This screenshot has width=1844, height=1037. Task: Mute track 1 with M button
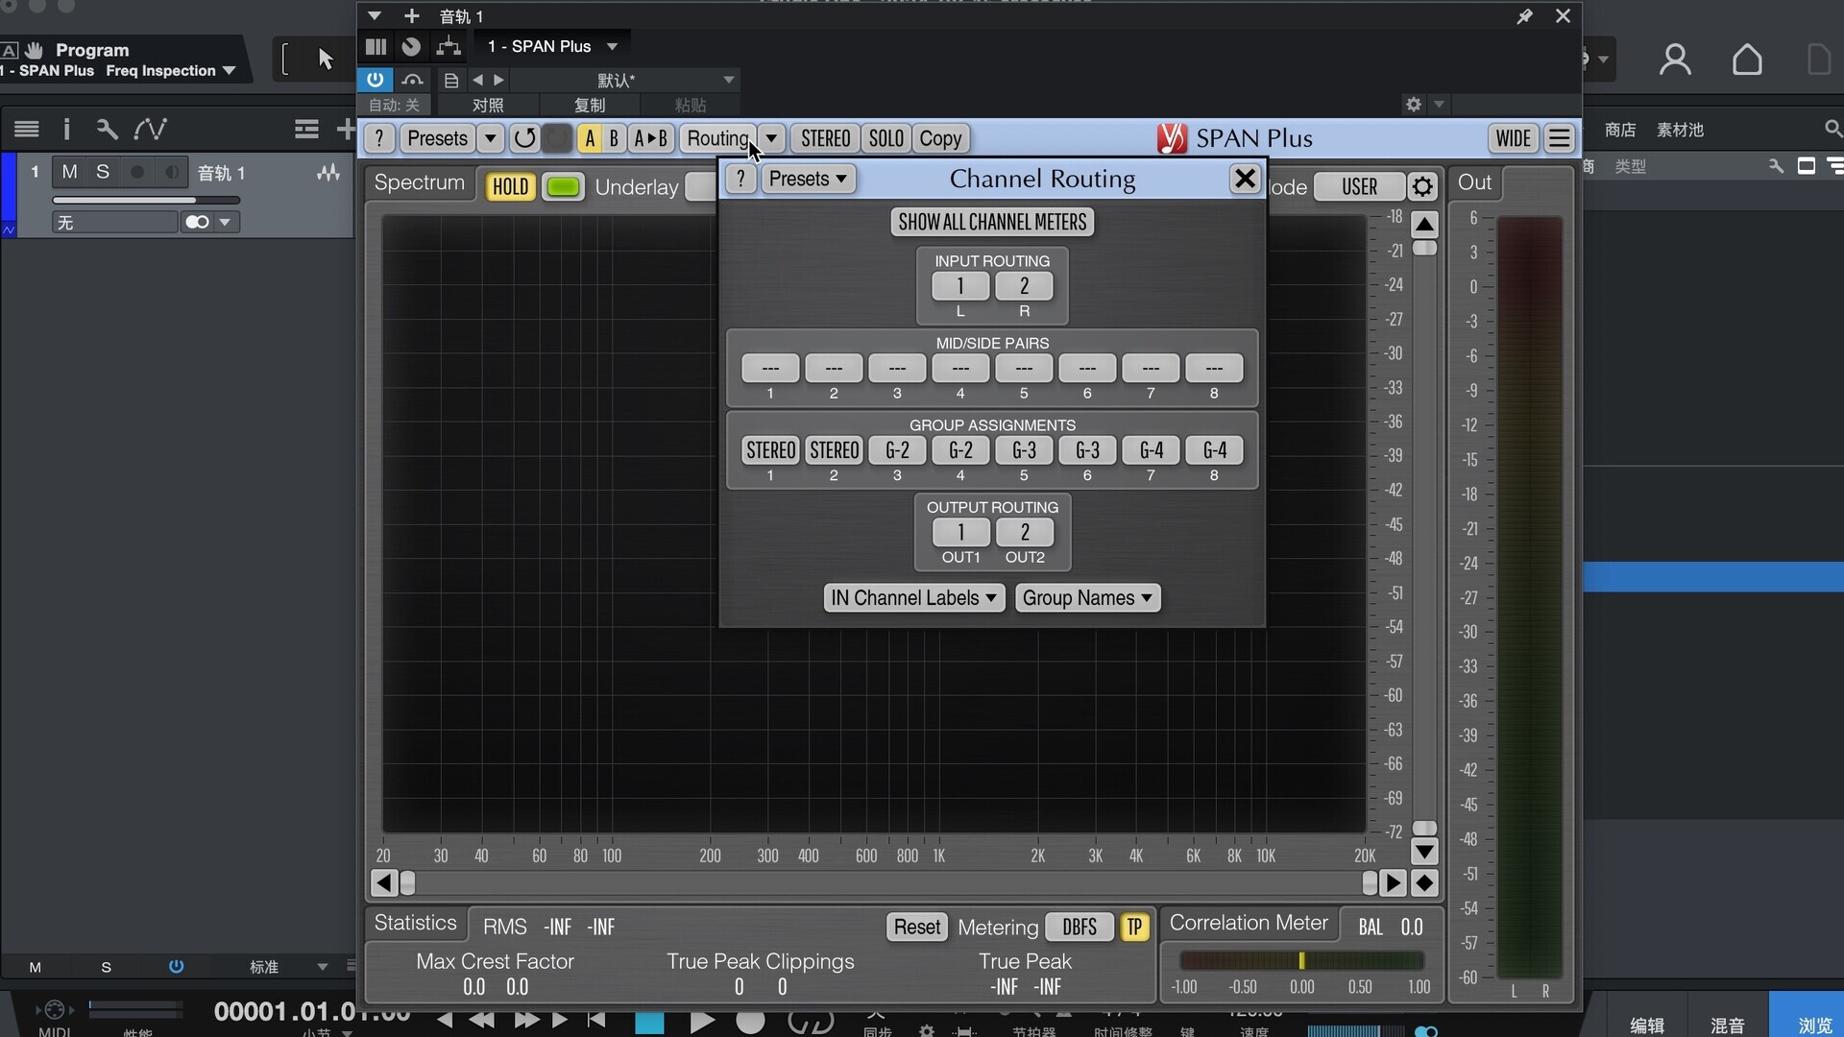[69, 172]
